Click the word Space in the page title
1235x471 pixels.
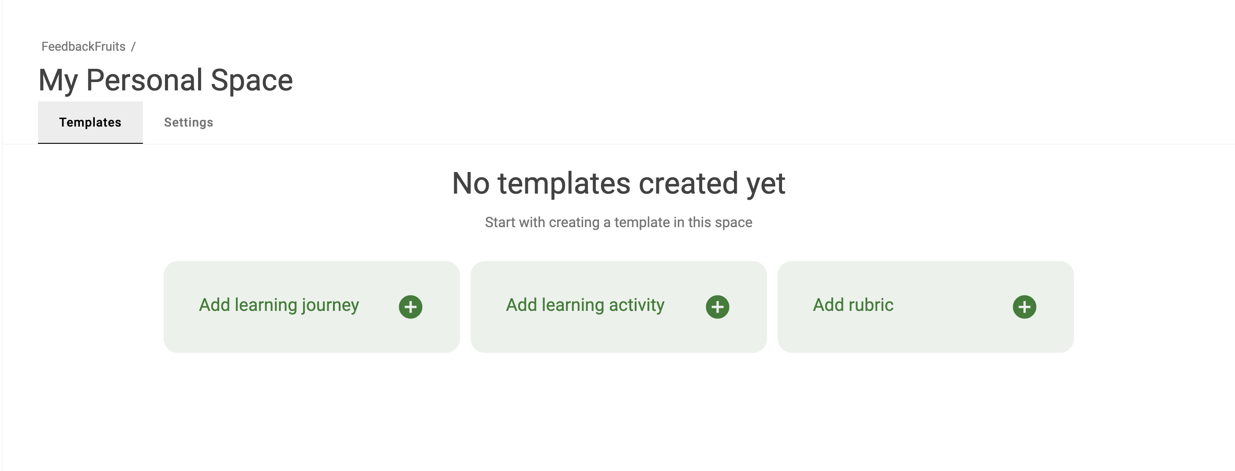tap(252, 80)
